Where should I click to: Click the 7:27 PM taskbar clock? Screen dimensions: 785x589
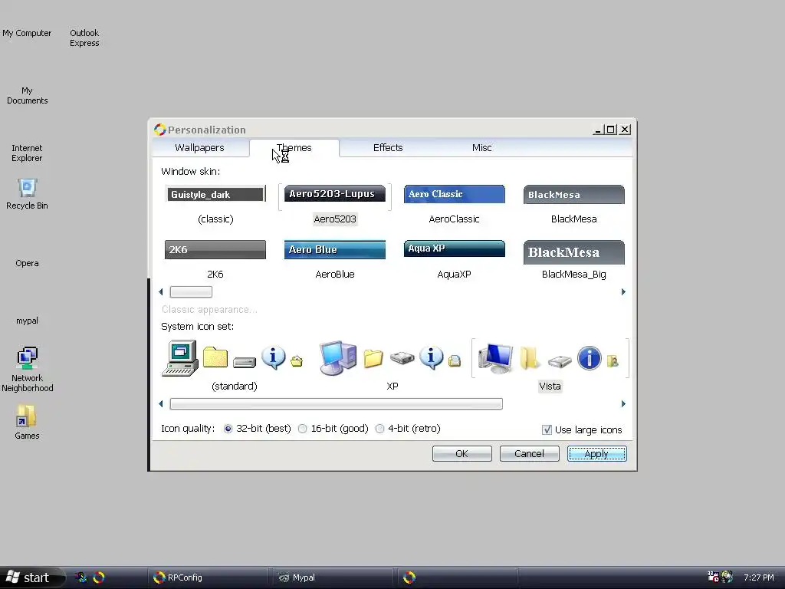pyautogui.click(x=758, y=577)
